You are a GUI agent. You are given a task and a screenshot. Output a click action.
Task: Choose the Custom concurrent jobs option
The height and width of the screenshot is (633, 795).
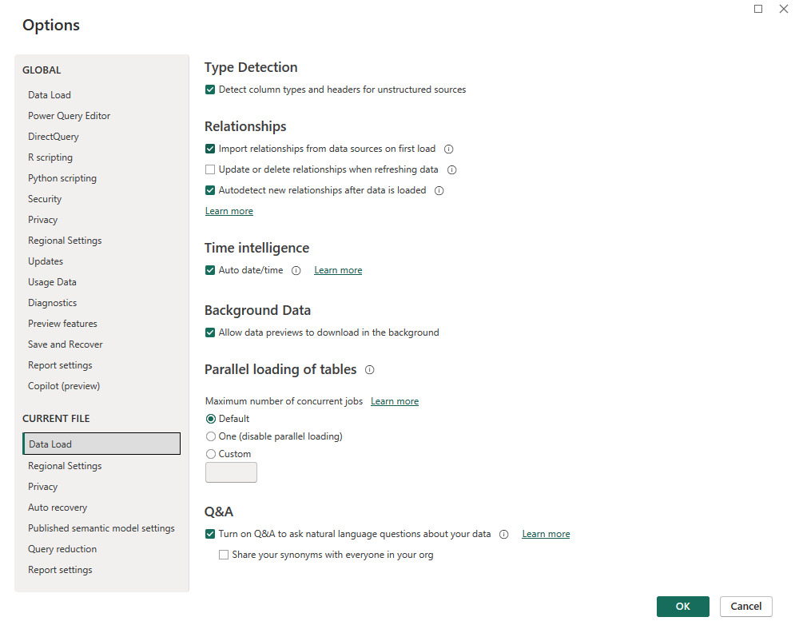[x=209, y=454]
